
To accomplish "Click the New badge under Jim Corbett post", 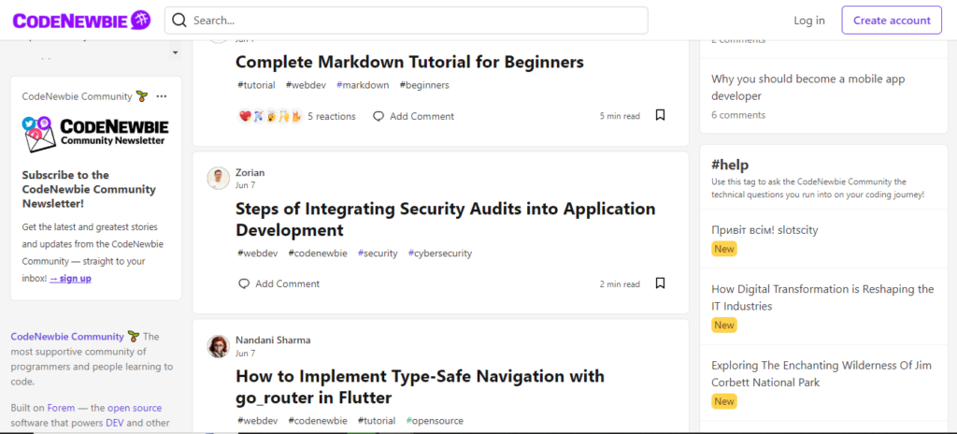I will point(724,401).
